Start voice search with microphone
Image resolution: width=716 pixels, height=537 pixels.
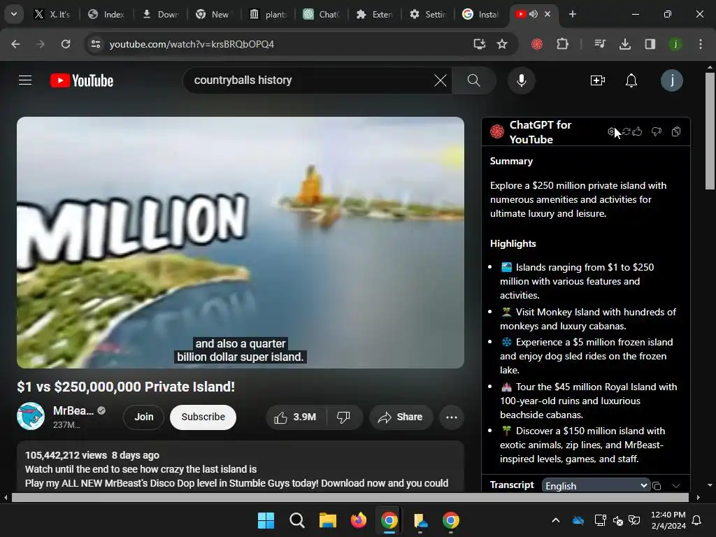(x=521, y=80)
